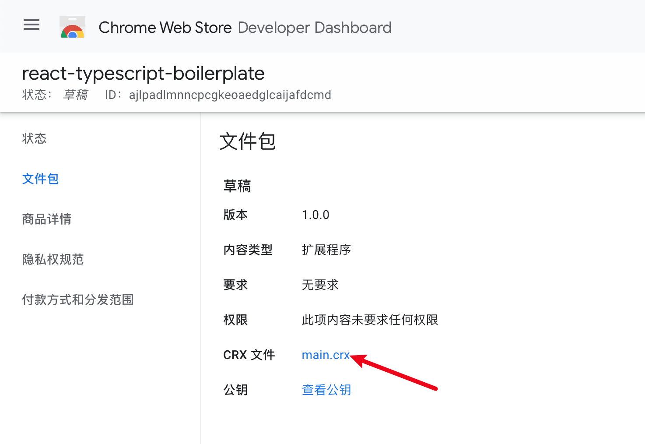Click the 要求 field label

235,285
